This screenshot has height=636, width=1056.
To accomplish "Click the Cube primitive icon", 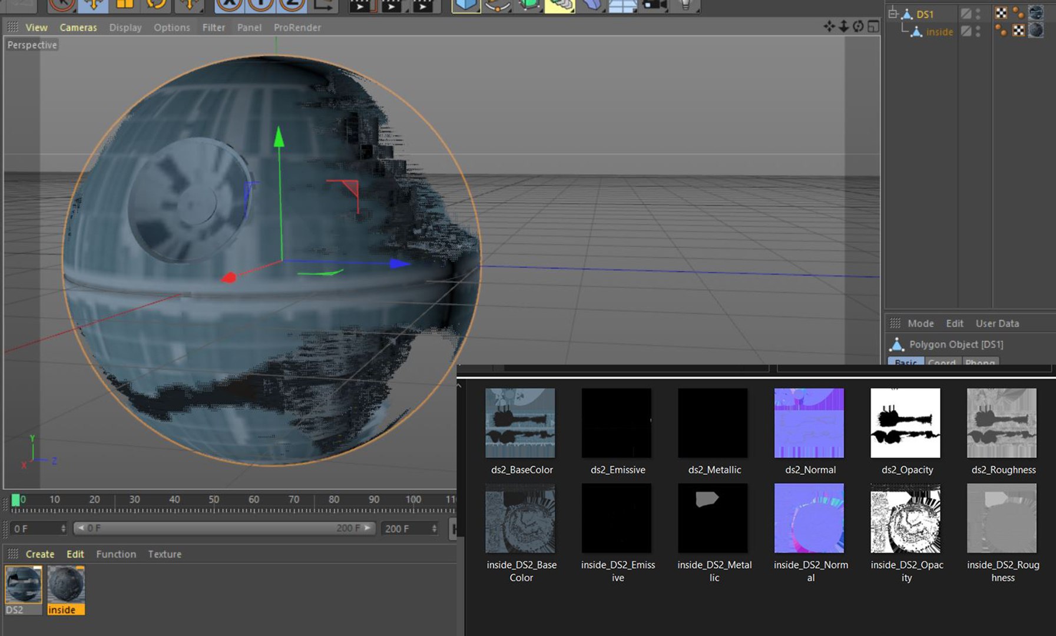I will 465,5.
